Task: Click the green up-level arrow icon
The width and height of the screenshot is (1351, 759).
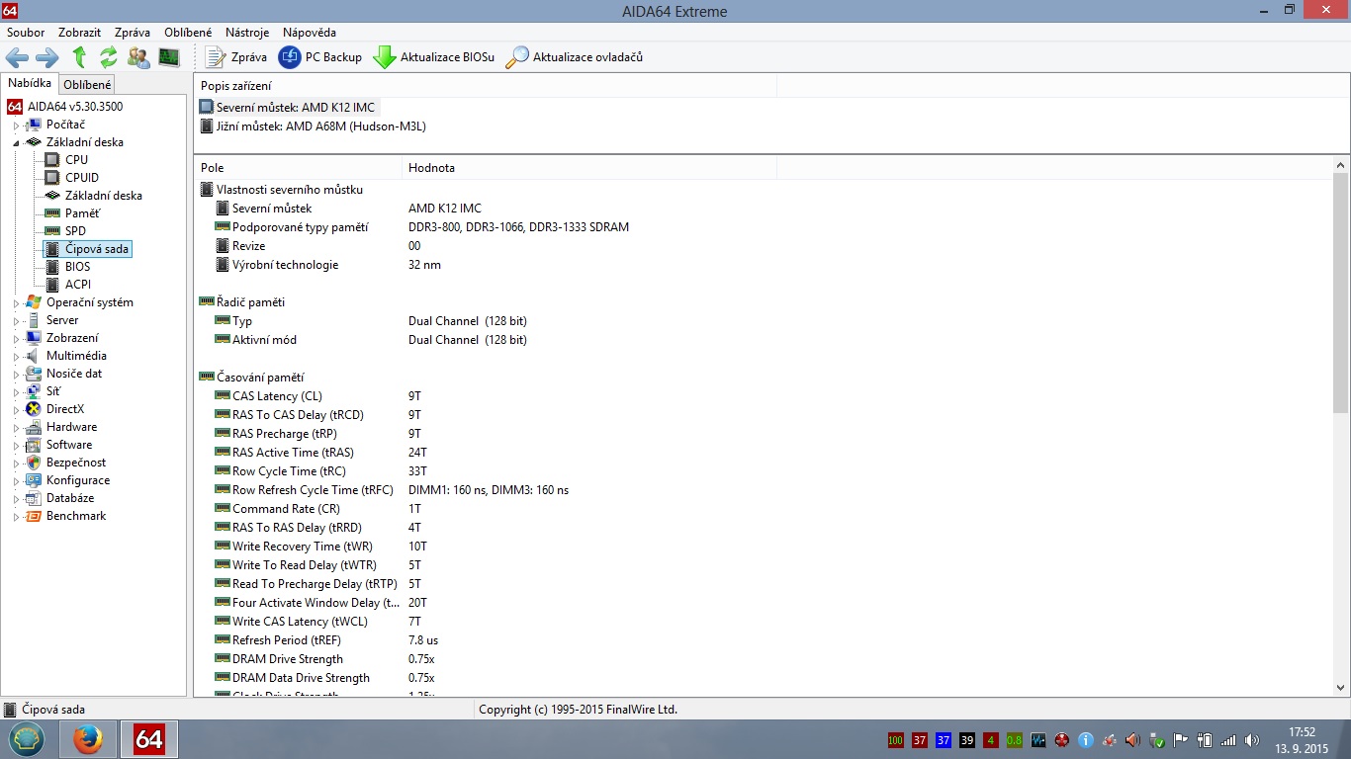Action: (79, 57)
